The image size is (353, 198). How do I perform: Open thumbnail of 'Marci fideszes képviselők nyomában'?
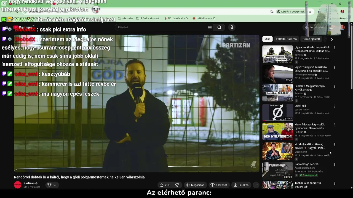click(278, 131)
